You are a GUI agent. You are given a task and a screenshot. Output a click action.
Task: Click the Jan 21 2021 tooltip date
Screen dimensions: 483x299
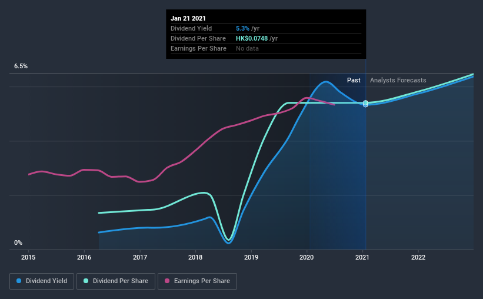(188, 18)
